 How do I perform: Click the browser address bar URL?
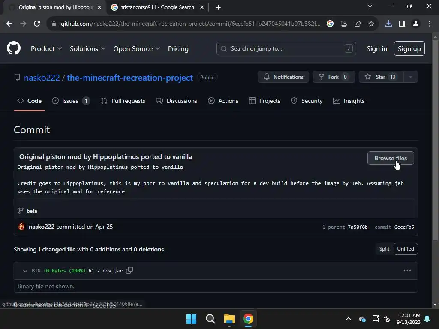click(x=190, y=24)
